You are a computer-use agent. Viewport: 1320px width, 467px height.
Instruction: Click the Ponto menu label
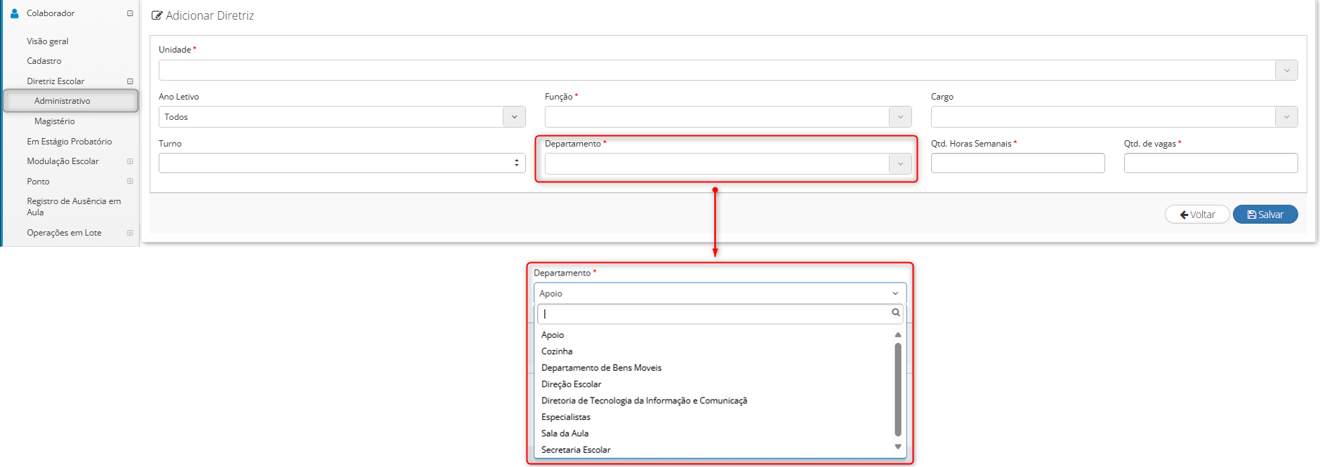point(38,182)
